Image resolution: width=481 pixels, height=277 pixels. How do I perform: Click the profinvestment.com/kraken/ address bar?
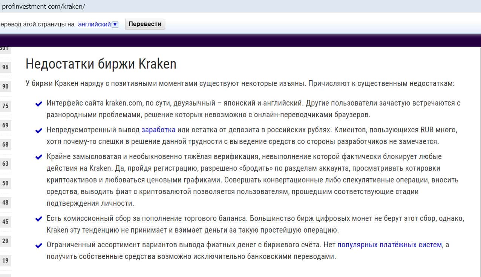pyautogui.click(x=240, y=6)
